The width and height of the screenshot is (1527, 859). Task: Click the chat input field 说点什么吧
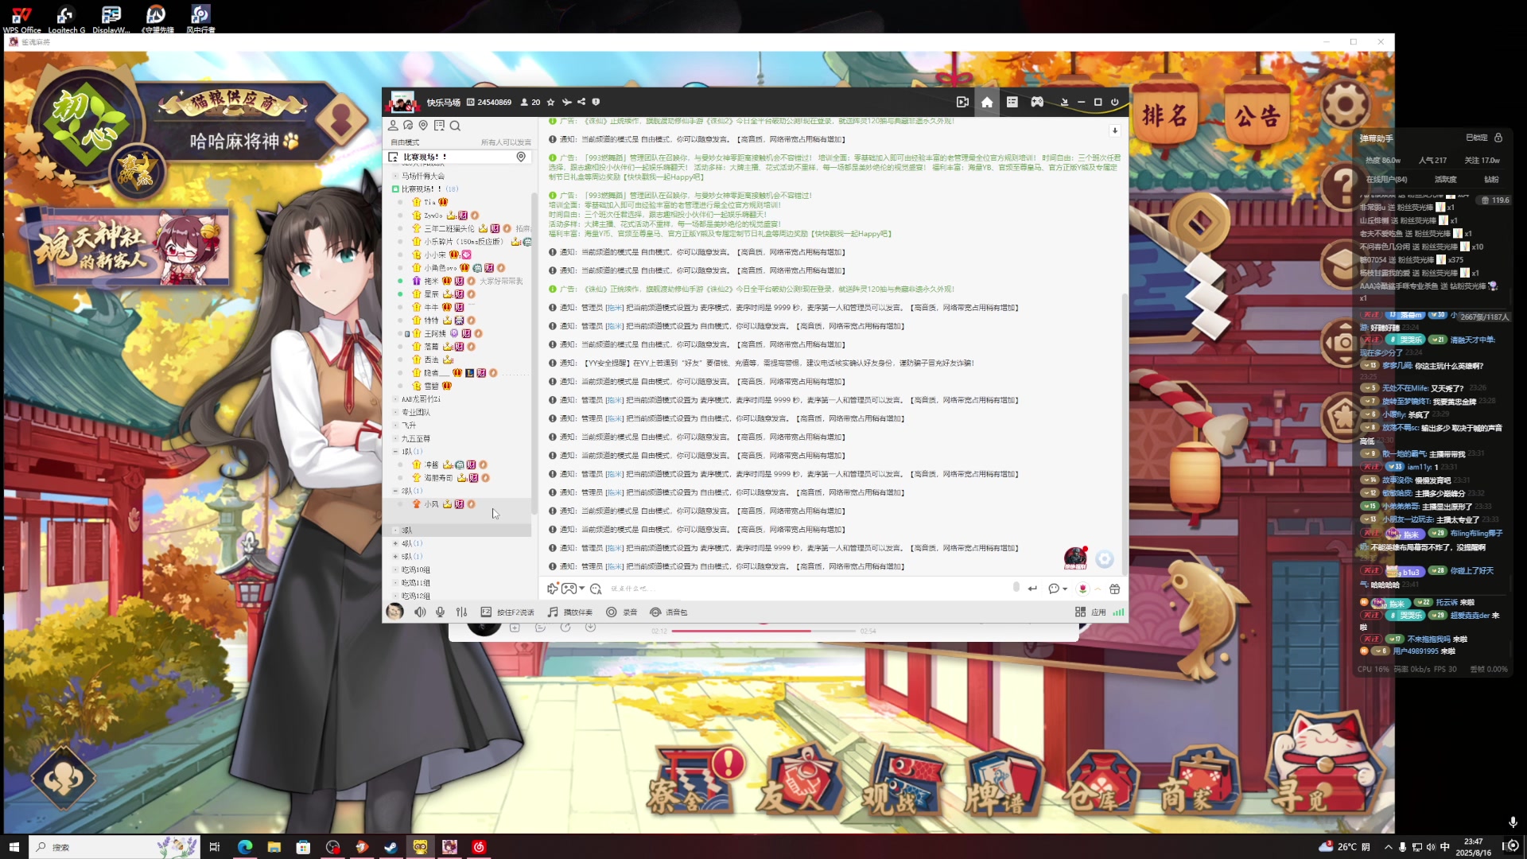pyautogui.click(x=807, y=589)
